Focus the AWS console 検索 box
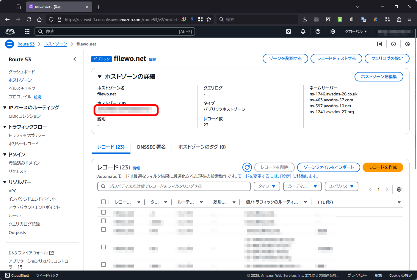417x280 pixels. coord(115,32)
